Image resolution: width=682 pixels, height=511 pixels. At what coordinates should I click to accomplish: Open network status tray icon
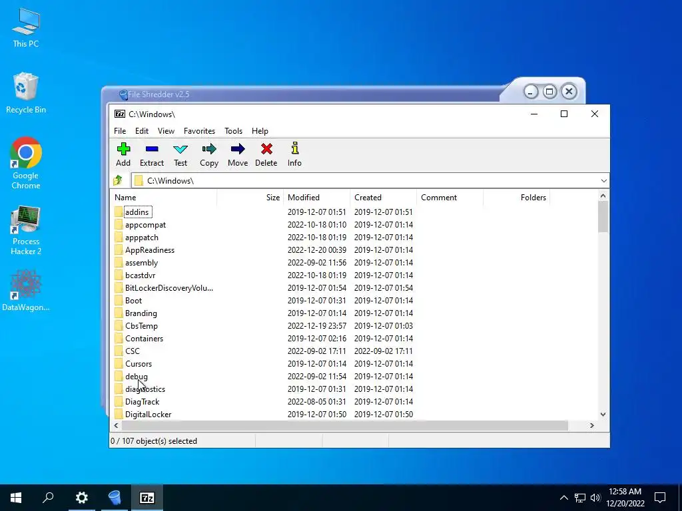(580, 498)
